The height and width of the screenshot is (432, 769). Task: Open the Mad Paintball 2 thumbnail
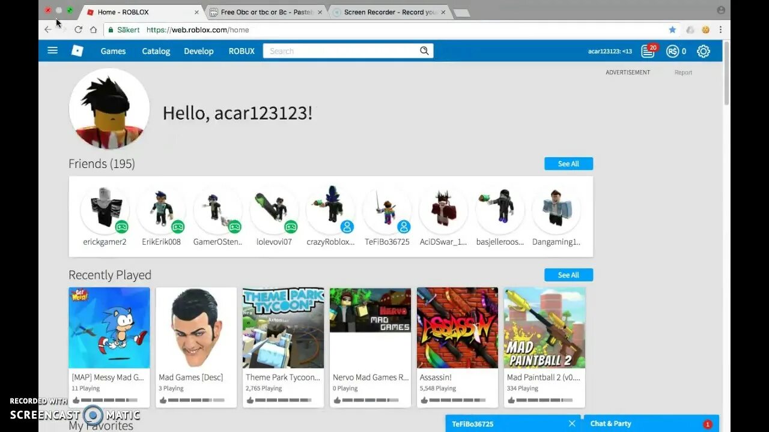tap(545, 328)
